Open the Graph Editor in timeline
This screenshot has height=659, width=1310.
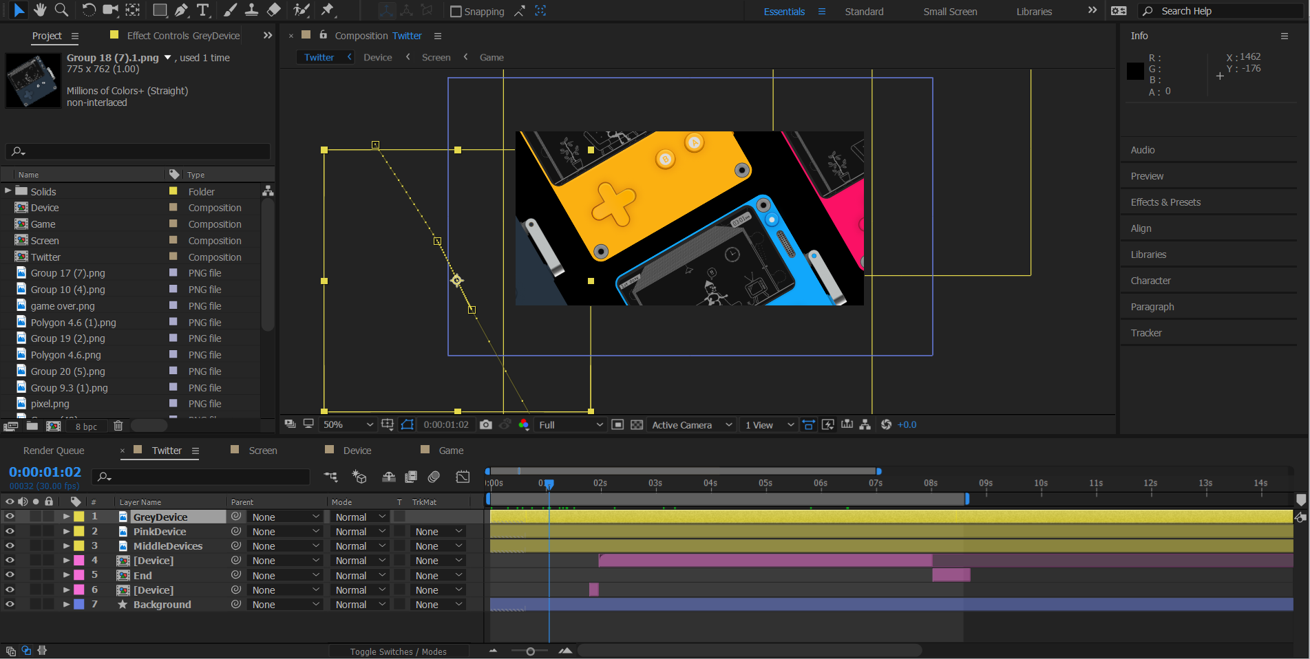pyautogui.click(x=463, y=477)
